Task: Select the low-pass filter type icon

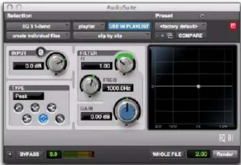Action: click(x=60, y=119)
